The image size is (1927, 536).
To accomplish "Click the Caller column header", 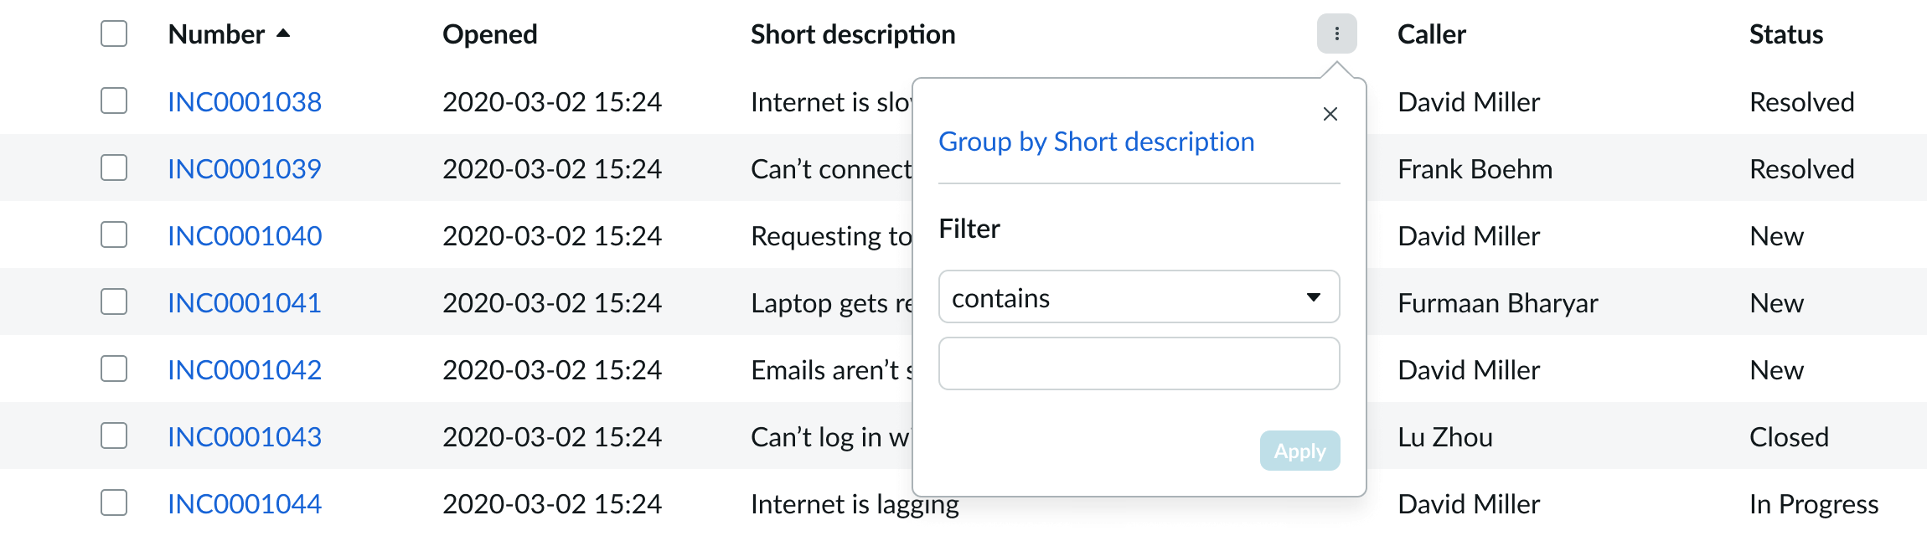I will 1431,34.
